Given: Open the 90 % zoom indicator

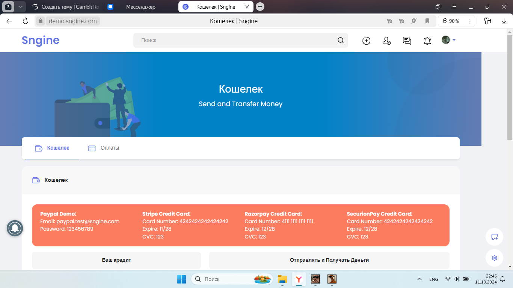Looking at the screenshot, I should click(x=451, y=21).
